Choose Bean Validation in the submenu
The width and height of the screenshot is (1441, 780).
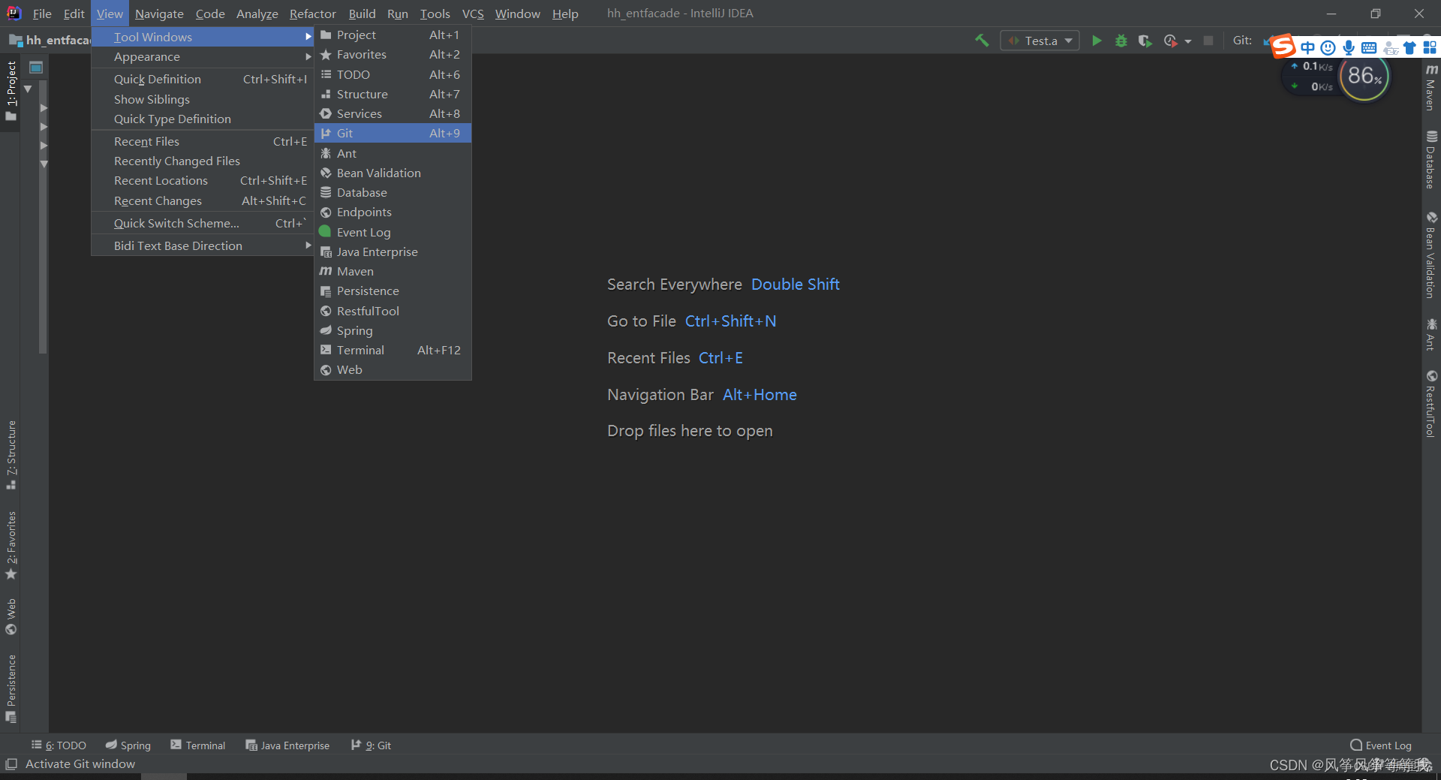pos(393,173)
